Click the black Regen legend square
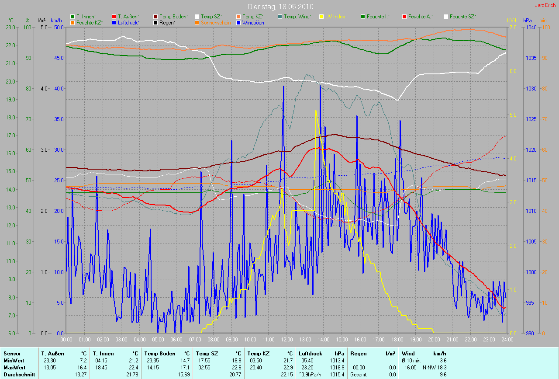This screenshot has width=559, height=379. coord(156,23)
